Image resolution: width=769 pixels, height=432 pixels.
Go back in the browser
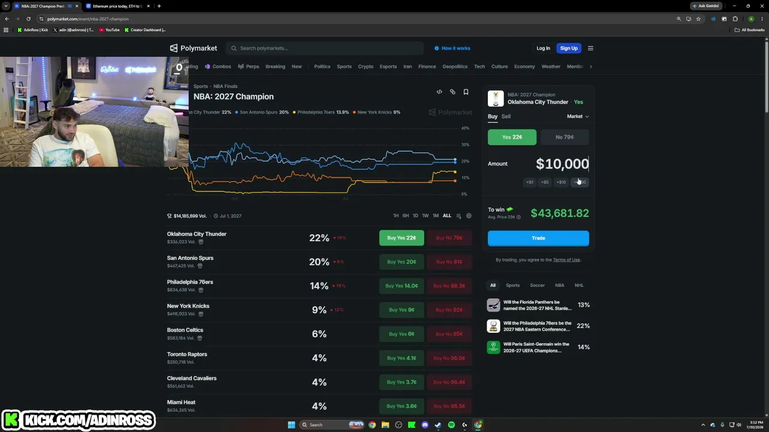click(x=7, y=19)
